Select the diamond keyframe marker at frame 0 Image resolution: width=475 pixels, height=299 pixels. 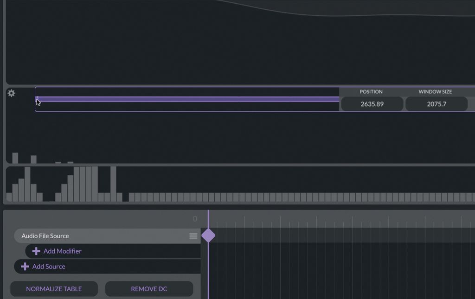[209, 235]
